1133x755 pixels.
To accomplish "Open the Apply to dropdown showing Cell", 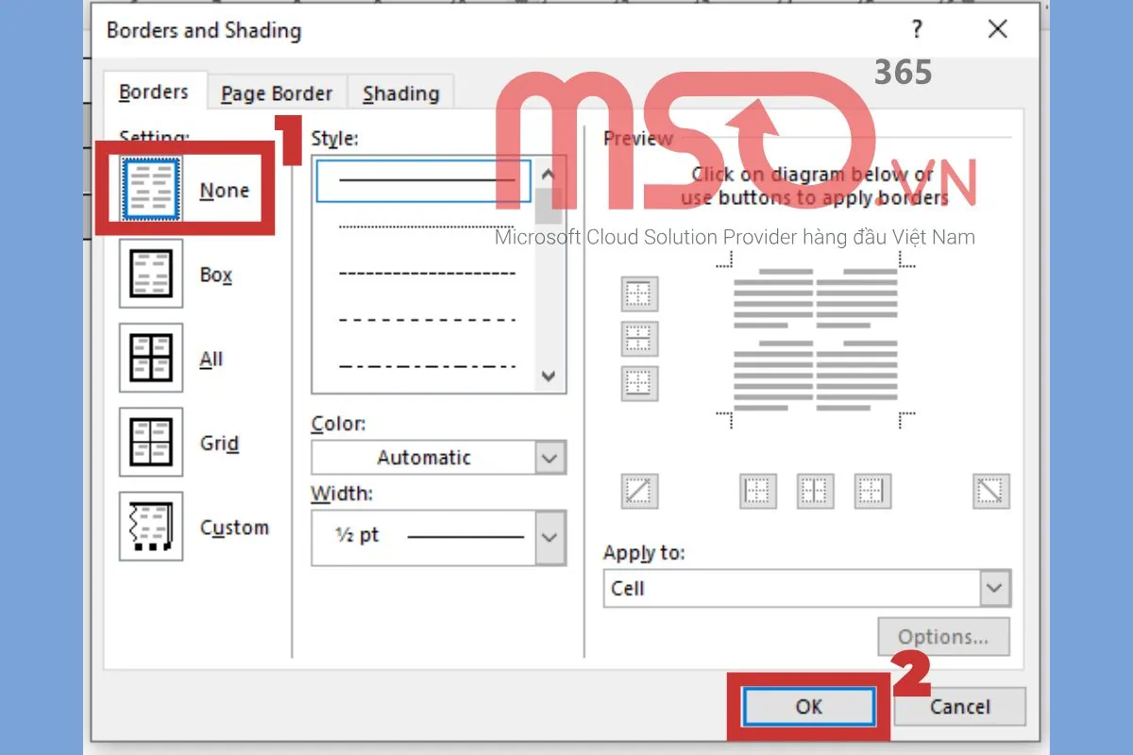I will click(x=993, y=588).
